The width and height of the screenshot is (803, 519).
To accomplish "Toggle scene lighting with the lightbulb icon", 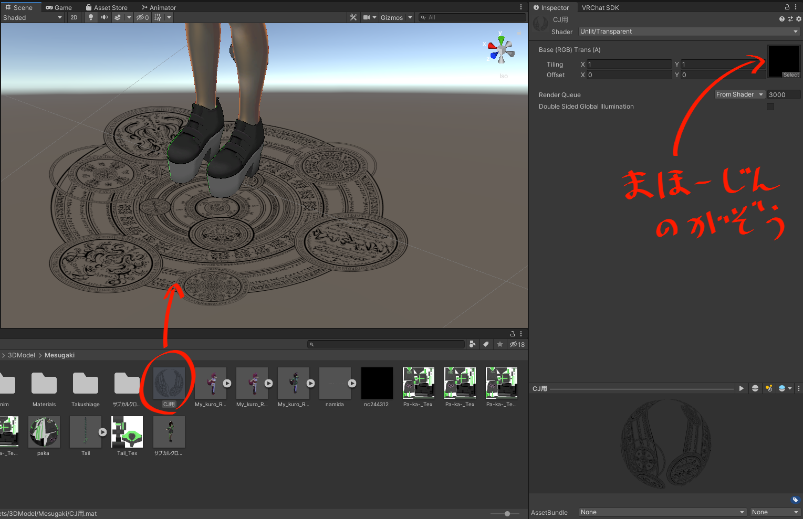I will click(x=91, y=17).
